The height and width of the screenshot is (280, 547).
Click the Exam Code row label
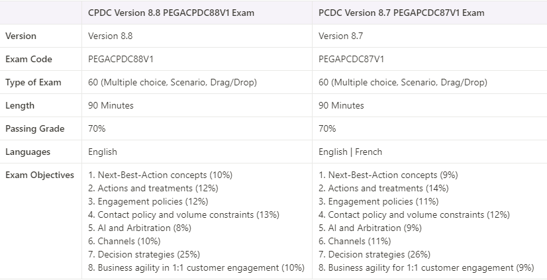pyautogui.click(x=28, y=60)
